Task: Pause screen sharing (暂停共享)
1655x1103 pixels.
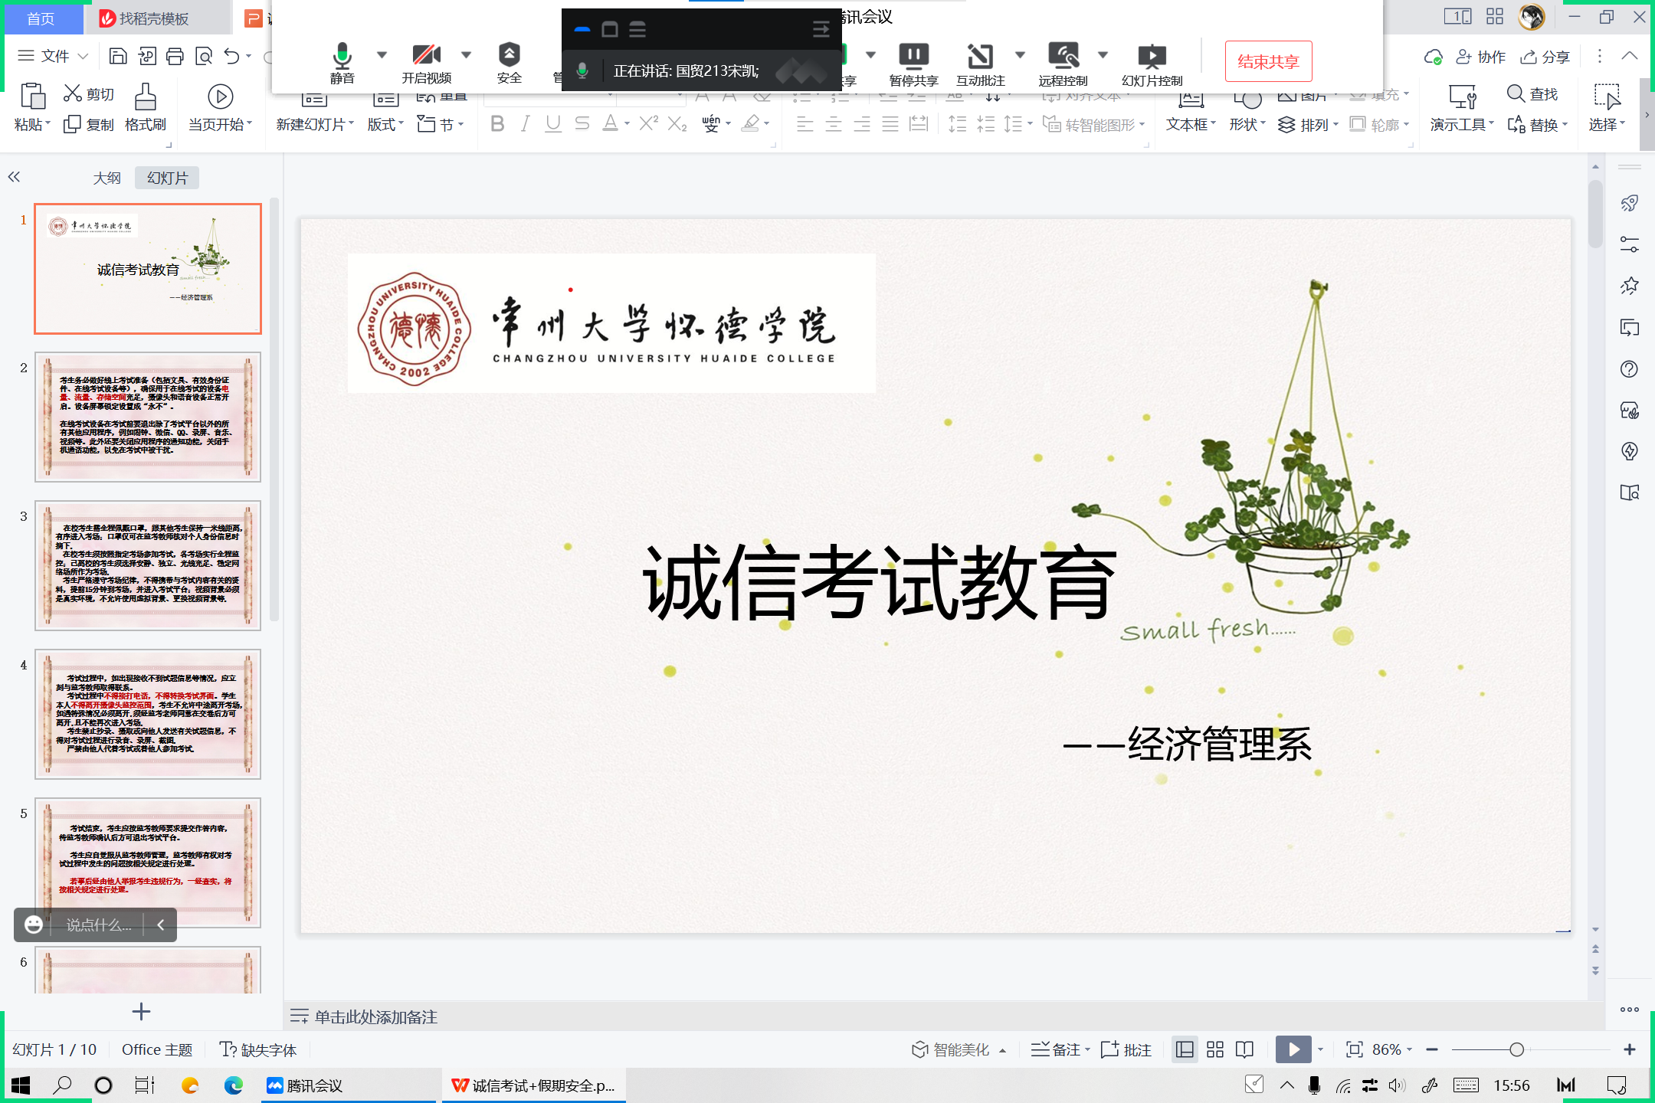Action: tap(913, 57)
